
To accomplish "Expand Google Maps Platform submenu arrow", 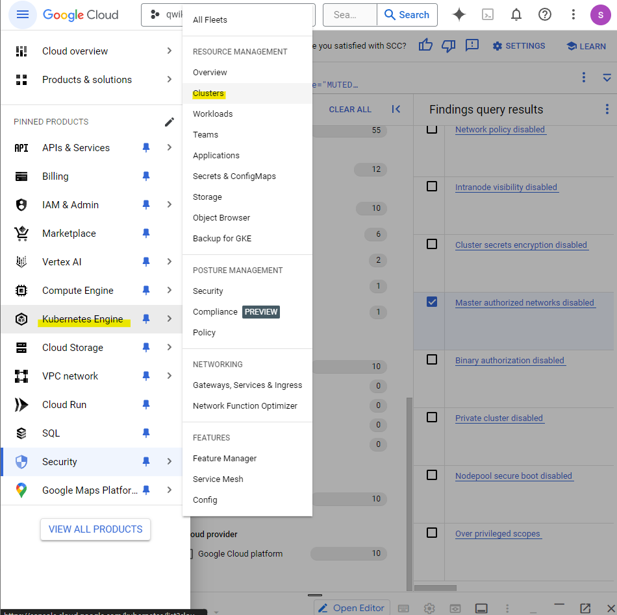I will point(170,490).
